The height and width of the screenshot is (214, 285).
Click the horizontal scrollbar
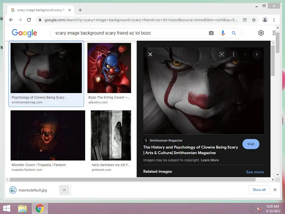(132, 180)
